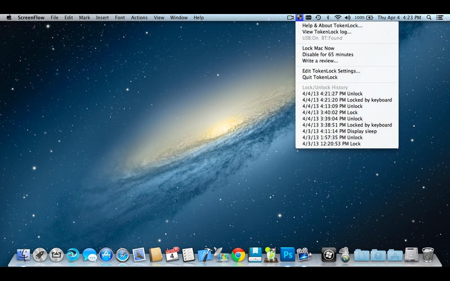Viewport: 450px width, 281px height.
Task: Click the Trash icon in the Dock
Action: (428, 255)
